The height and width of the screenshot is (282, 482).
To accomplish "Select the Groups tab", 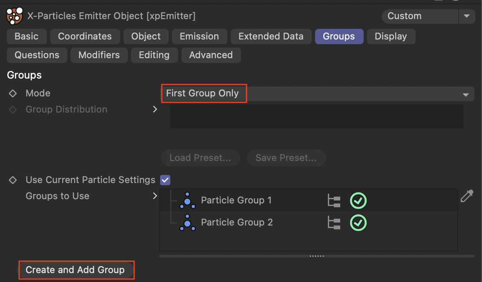I will click(x=339, y=37).
